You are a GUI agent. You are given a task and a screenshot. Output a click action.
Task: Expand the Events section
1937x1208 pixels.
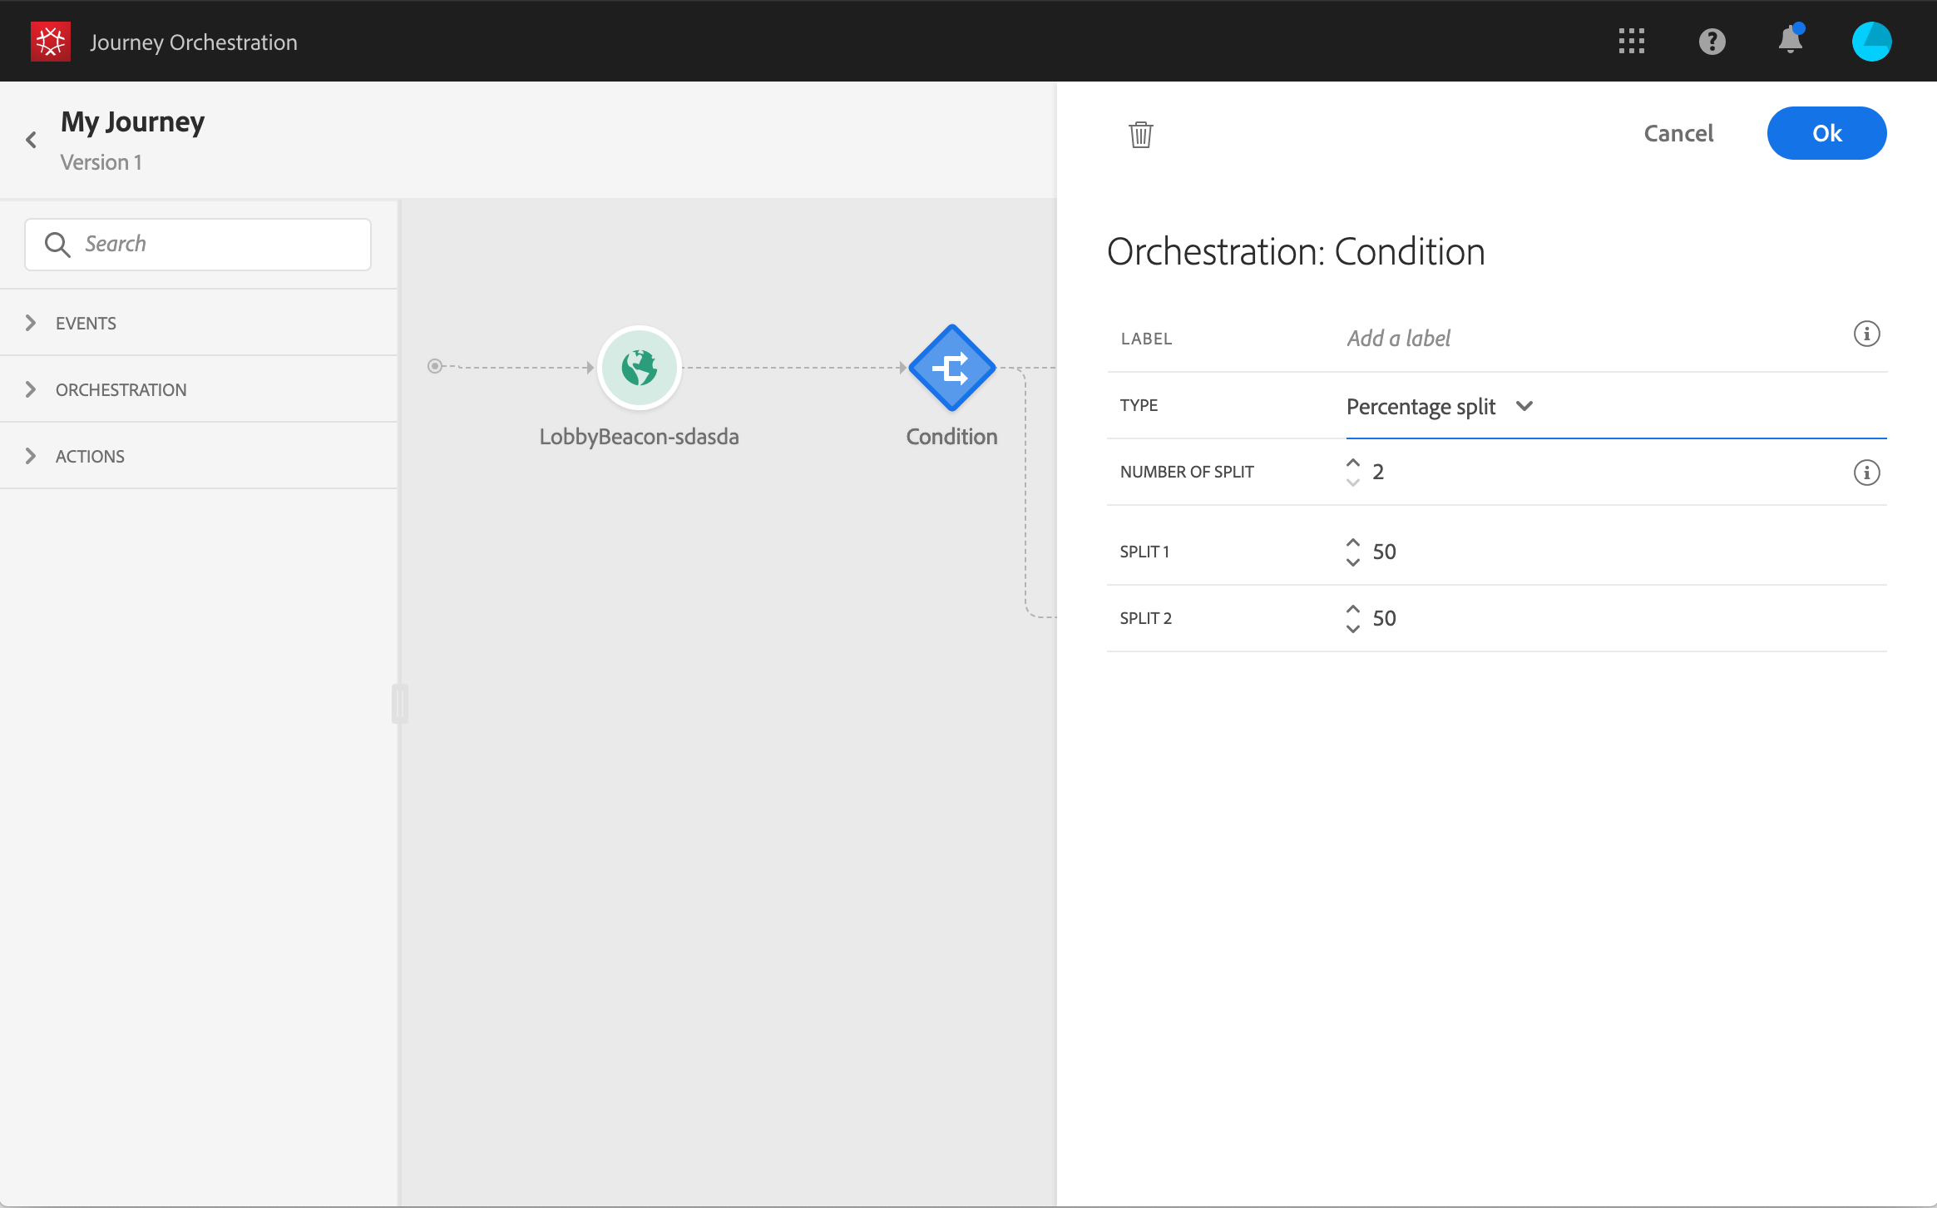pyautogui.click(x=85, y=323)
